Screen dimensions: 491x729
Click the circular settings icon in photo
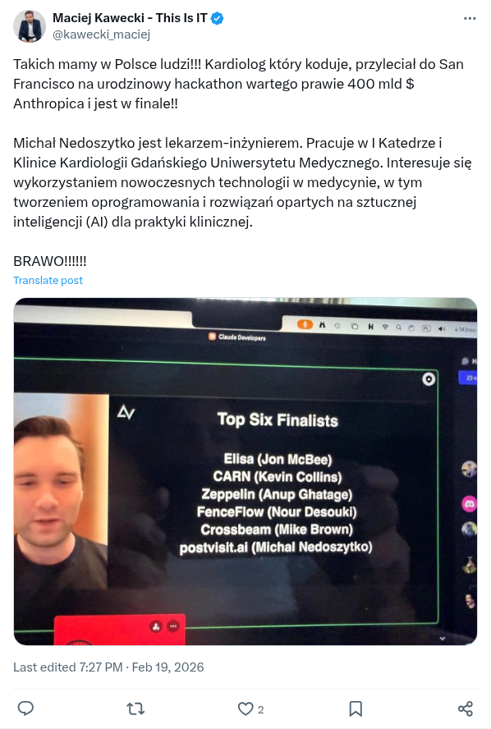tap(429, 379)
